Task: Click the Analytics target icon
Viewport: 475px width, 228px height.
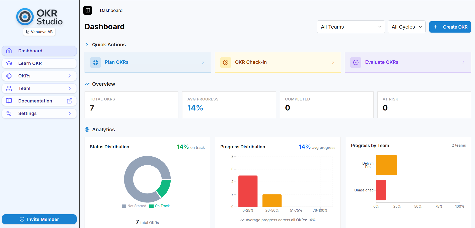Action: coord(87,130)
